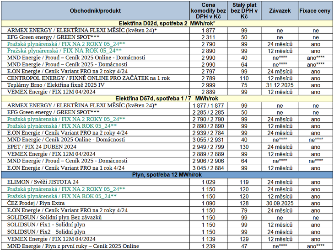
Task: Select the fixed fee value '110'
Action: pos(244,78)
